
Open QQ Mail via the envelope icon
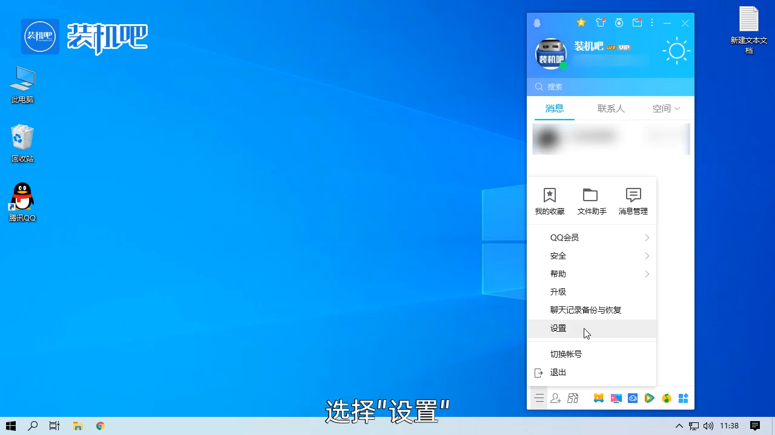(637, 23)
